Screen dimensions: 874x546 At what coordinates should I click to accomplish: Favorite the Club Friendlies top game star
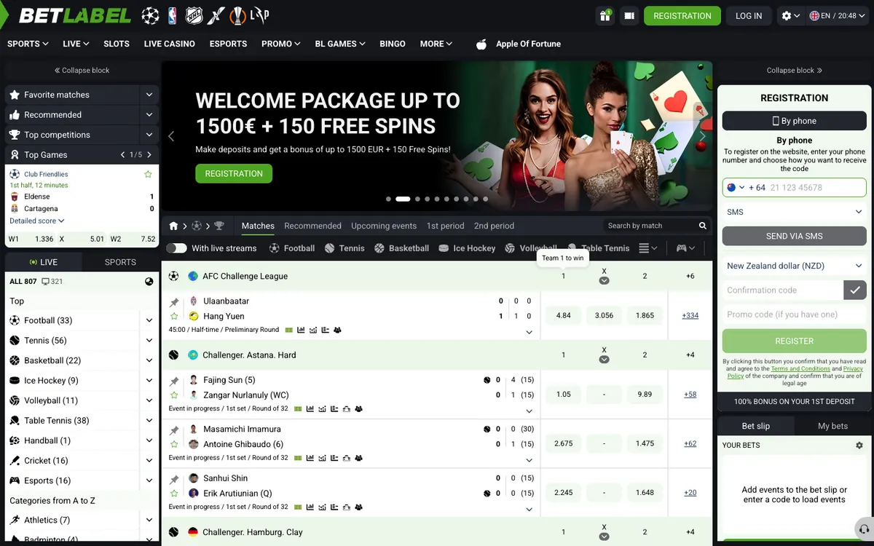pyautogui.click(x=148, y=174)
